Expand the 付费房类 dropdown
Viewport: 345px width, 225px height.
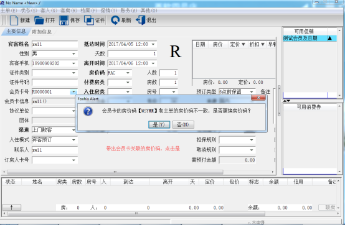(128, 82)
